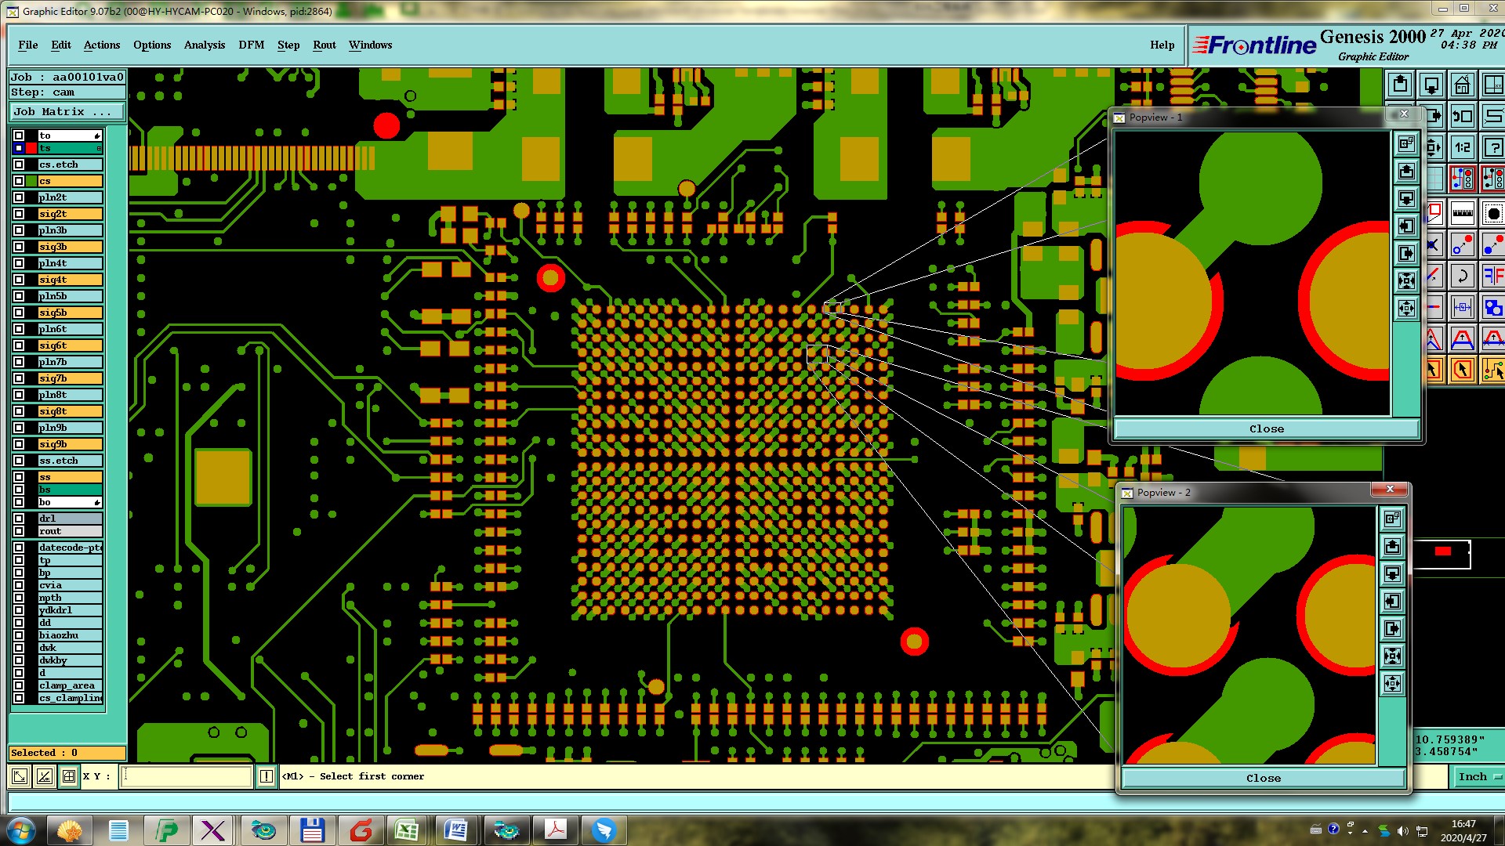The image size is (1505, 846).
Task: Click the pan down icon in main toolbar
Action: pos(1431,84)
